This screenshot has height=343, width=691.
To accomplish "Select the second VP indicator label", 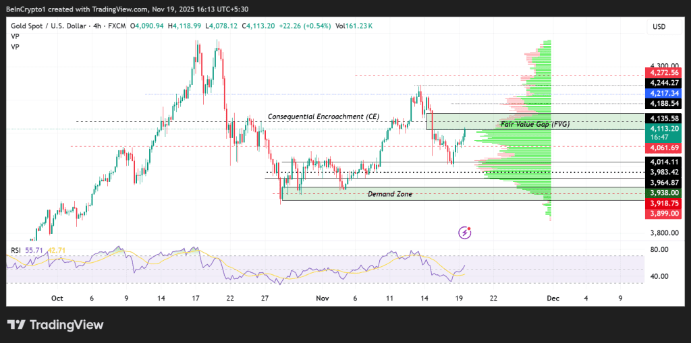I will coord(14,47).
